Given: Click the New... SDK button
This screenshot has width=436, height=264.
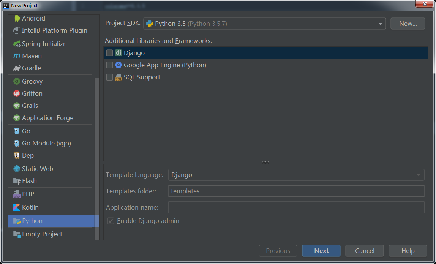Looking at the screenshot, I should coord(408,24).
